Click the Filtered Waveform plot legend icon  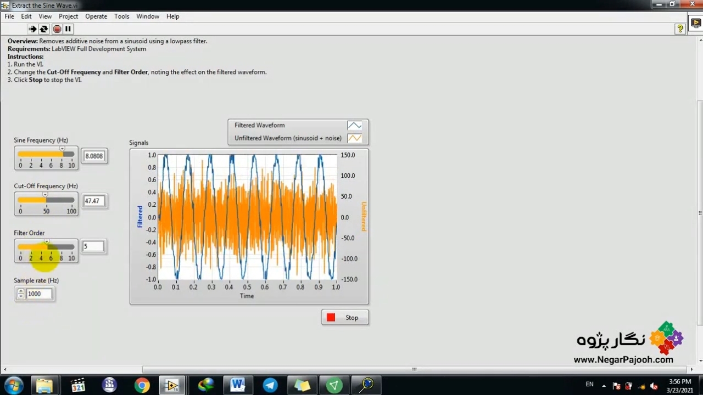pyautogui.click(x=354, y=126)
